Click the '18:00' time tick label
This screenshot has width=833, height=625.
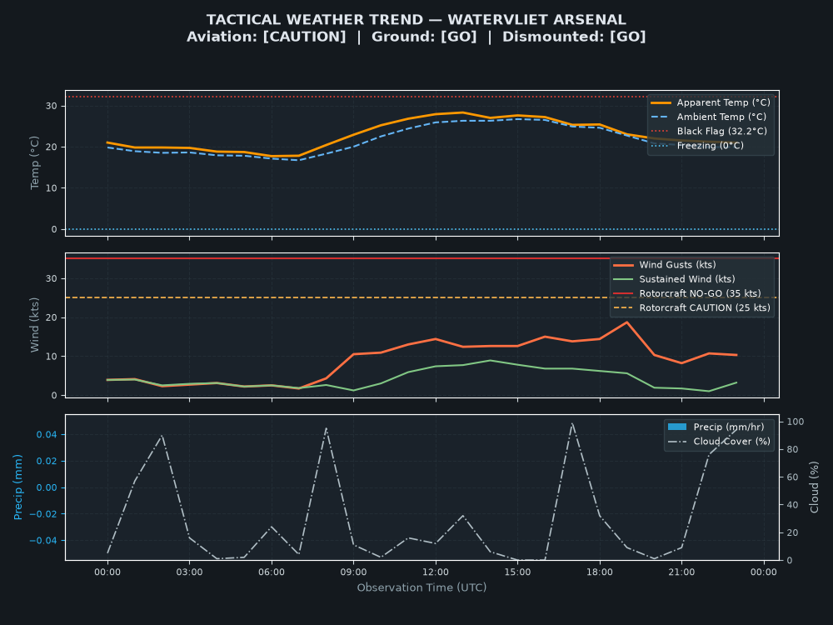pyautogui.click(x=600, y=572)
